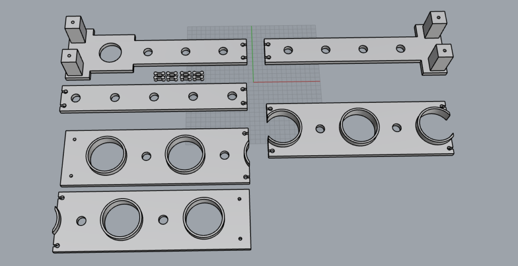Select the front square post on top-left bracket
Viewport: 518px width, 266px height.
[72, 63]
